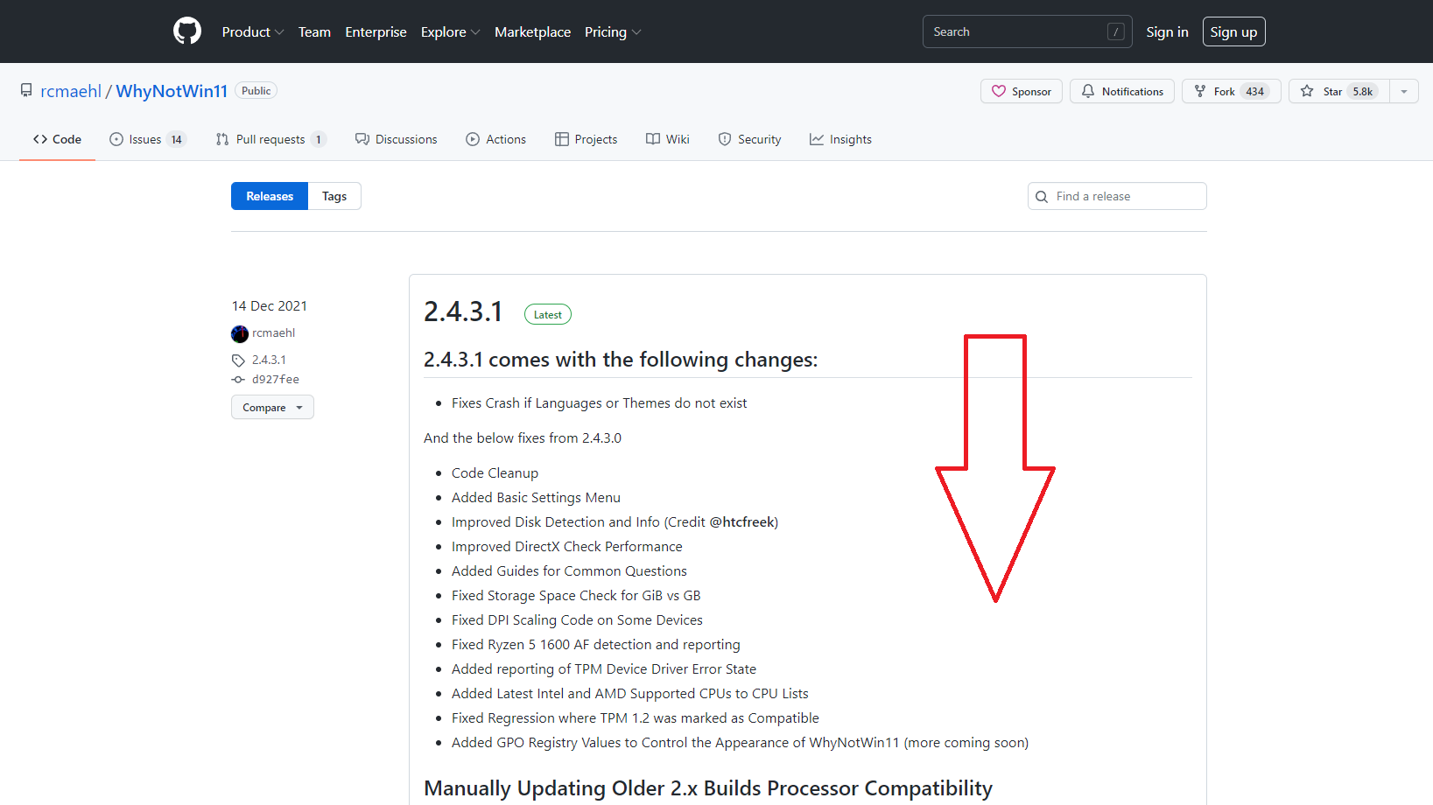Click 'Fixed Storage Space Check for GiB vs GB'
Screen dimensions: 1433x805
[576, 596]
